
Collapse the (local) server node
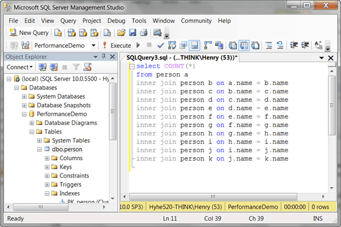pos(9,79)
